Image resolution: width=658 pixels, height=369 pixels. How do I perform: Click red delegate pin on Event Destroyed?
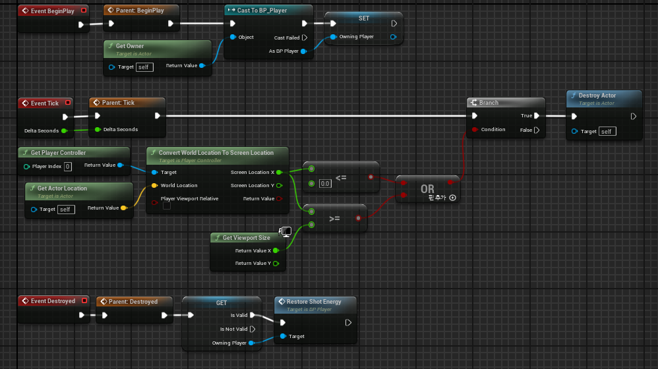(x=84, y=300)
